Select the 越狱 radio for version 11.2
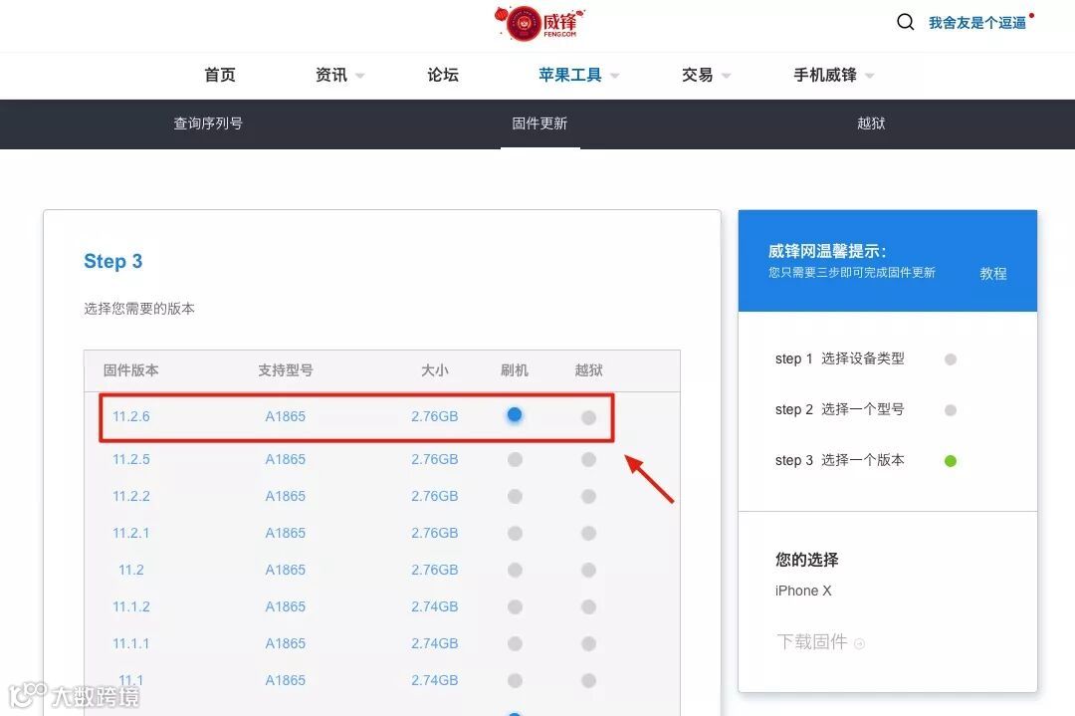Viewport: 1075px width, 716px height. pyautogui.click(x=588, y=570)
